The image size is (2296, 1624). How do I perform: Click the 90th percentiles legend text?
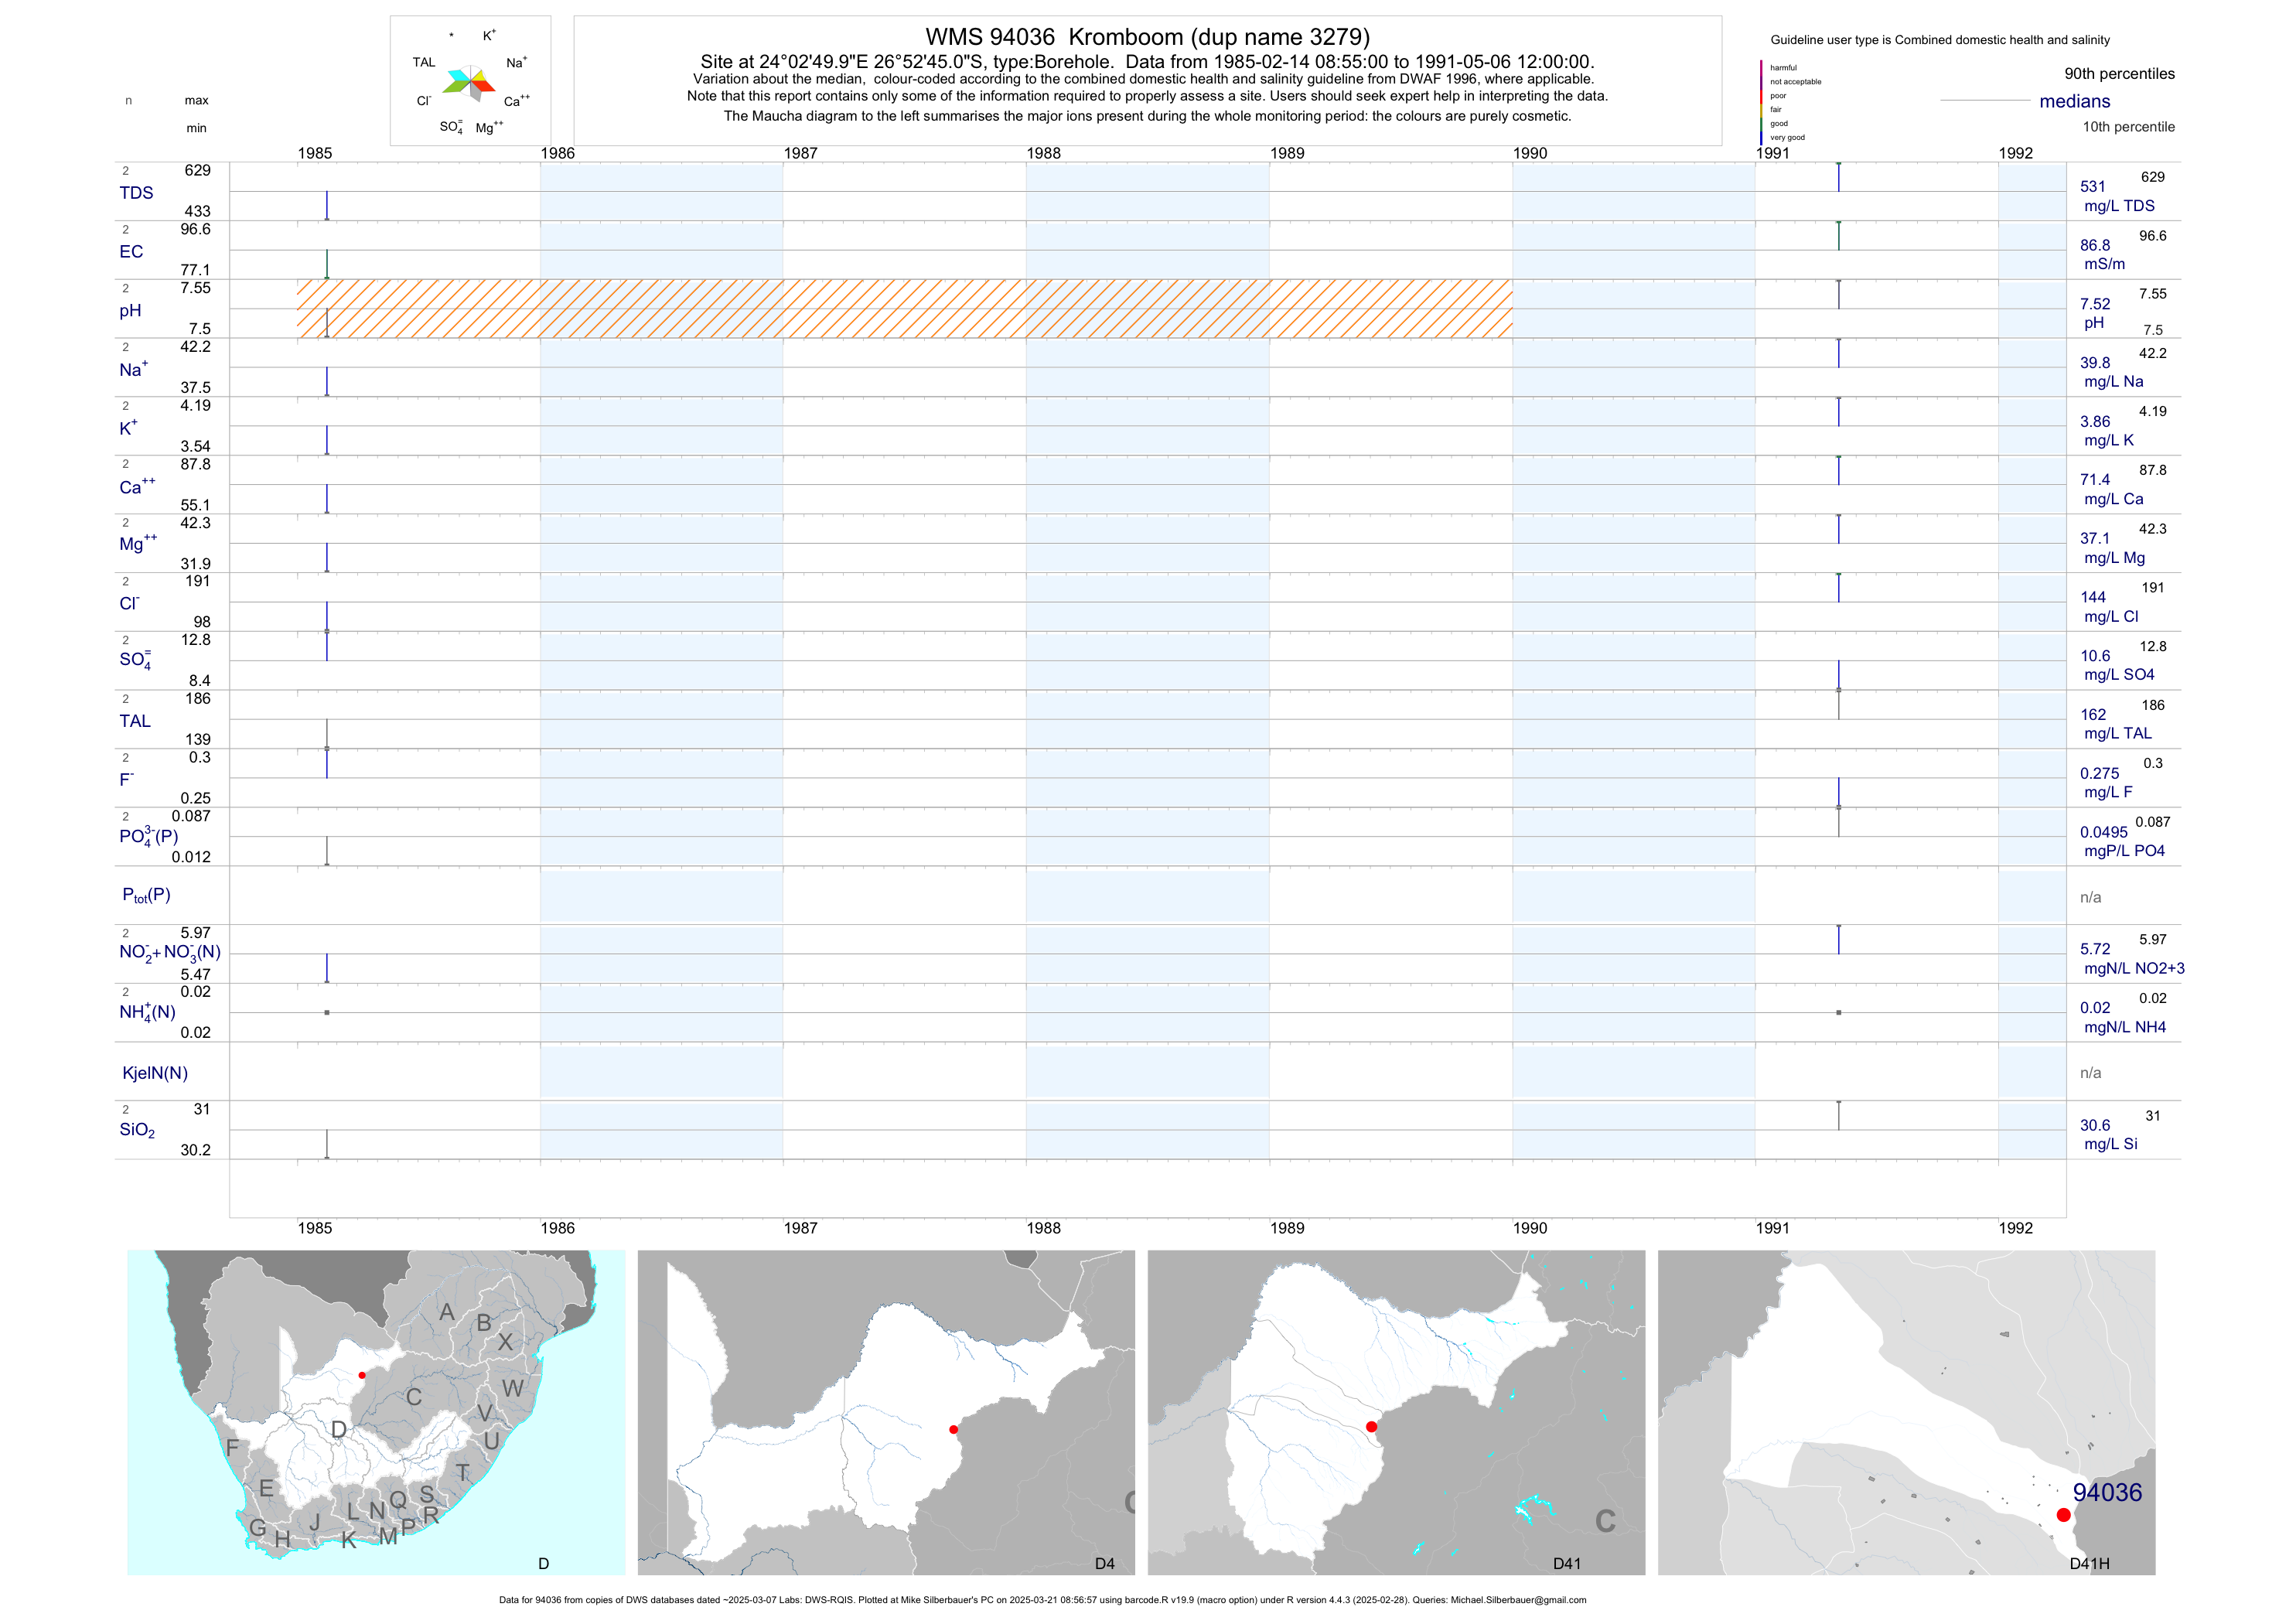click(2119, 74)
